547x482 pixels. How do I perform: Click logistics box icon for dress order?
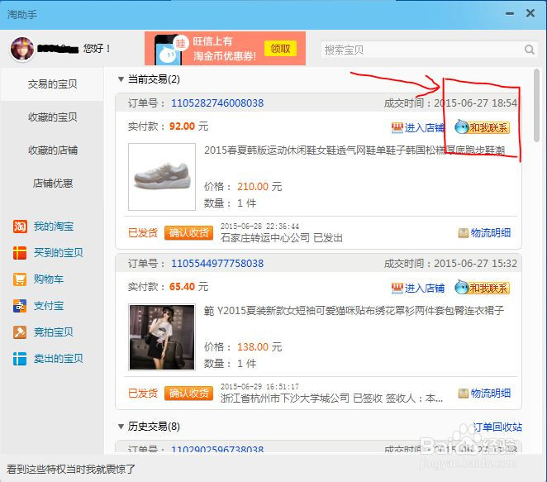[x=464, y=394]
